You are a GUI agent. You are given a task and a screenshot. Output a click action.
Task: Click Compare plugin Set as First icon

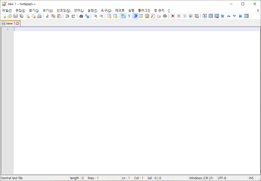pos(205,16)
